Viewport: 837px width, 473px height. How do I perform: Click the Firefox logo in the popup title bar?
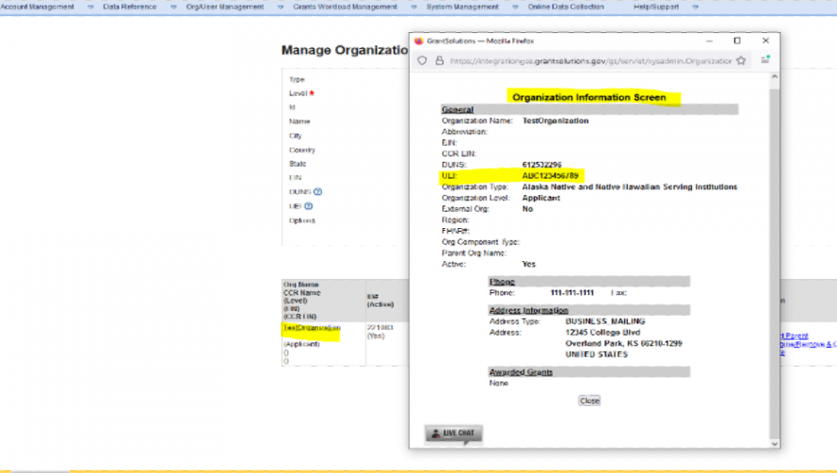coord(418,41)
